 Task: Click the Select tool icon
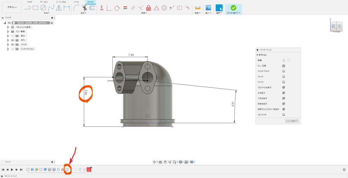[219, 8]
